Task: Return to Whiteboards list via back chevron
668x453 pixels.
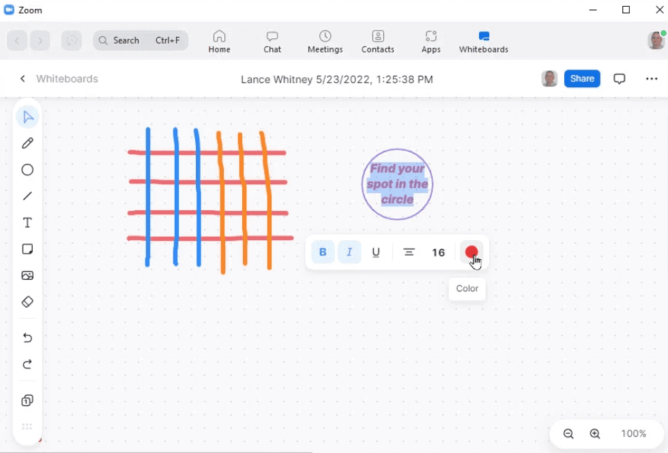Action: tap(23, 79)
